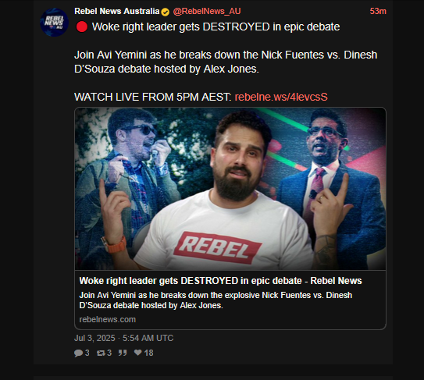Click the quote marks icon
Screen dimensions: 424x380
coord(123,353)
